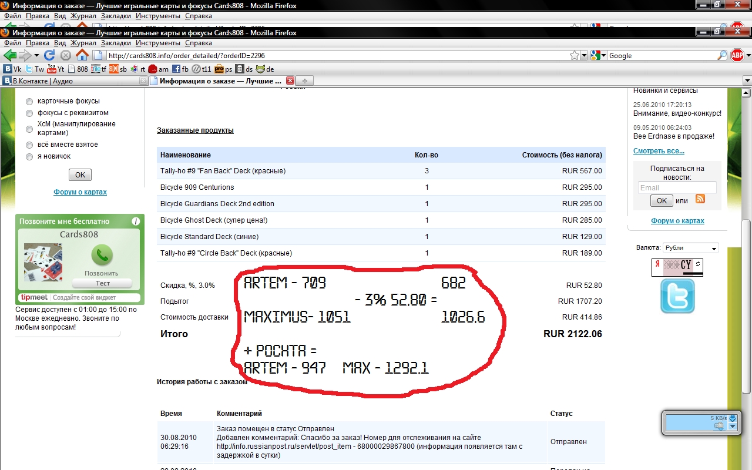Open the Facebook 'fb' bookmark
This screenshot has width=752, height=470.
[x=180, y=69]
